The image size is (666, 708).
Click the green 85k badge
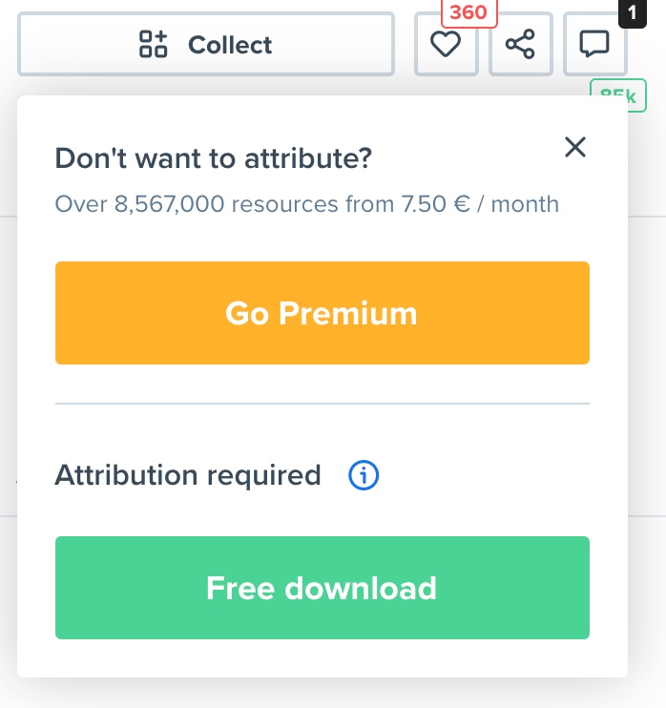coord(619,94)
